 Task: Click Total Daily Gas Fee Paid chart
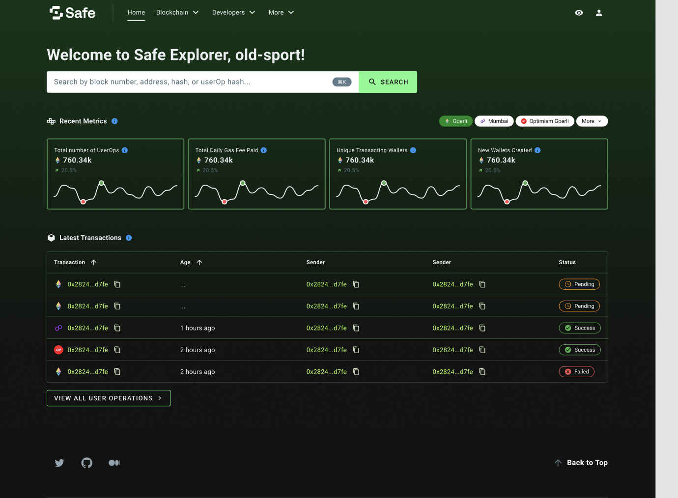pyautogui.click(x=257, y=192)
